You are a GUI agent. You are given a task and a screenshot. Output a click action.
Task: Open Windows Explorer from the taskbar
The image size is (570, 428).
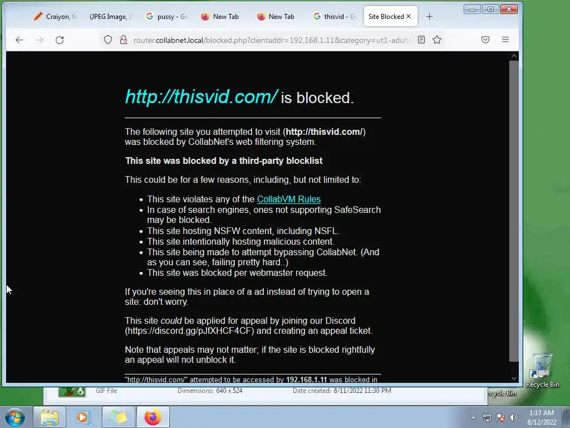coord(50,417)
